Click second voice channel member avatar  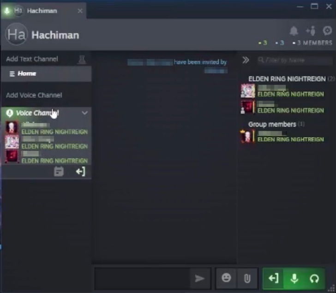(x=12, y=142)
